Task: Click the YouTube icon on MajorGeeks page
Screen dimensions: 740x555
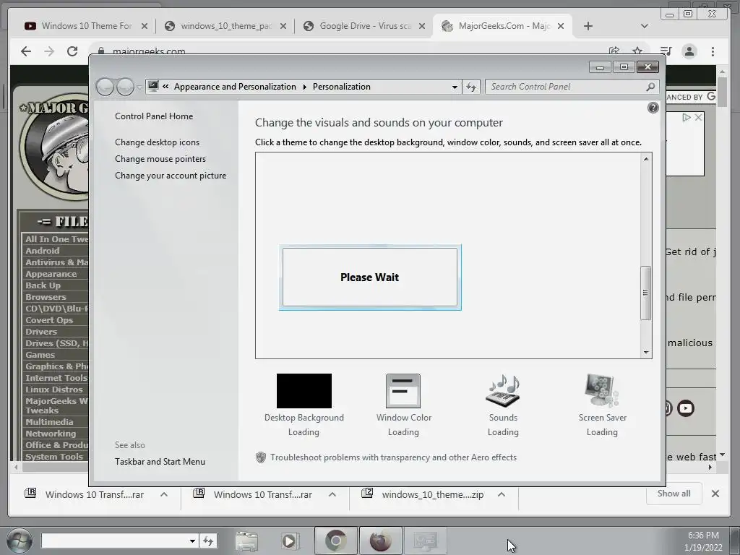Action: 686,408
